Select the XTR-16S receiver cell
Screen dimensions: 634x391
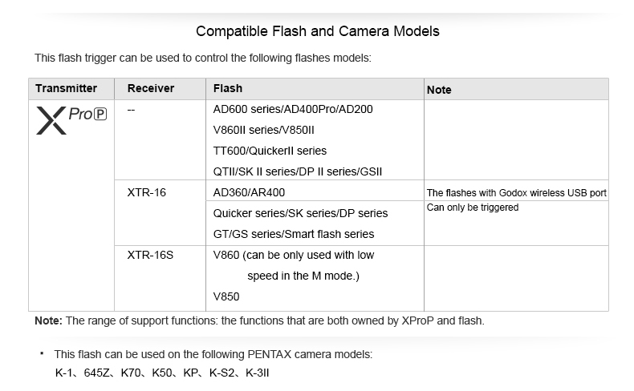(x=150, y=255)
